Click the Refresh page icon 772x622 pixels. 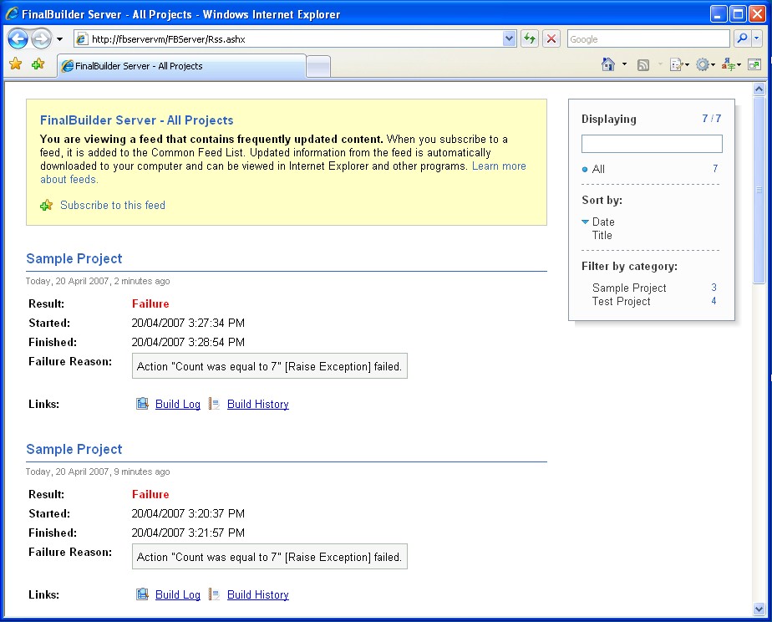point(530,39)
